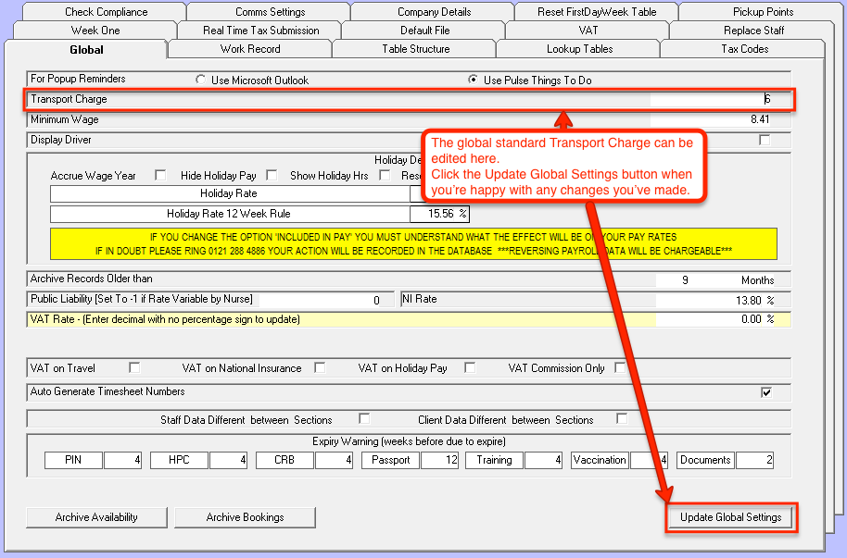
Task: Select Use Microsoft Outlook radio button
Action: pyautogui.click(x=201, y=81)
